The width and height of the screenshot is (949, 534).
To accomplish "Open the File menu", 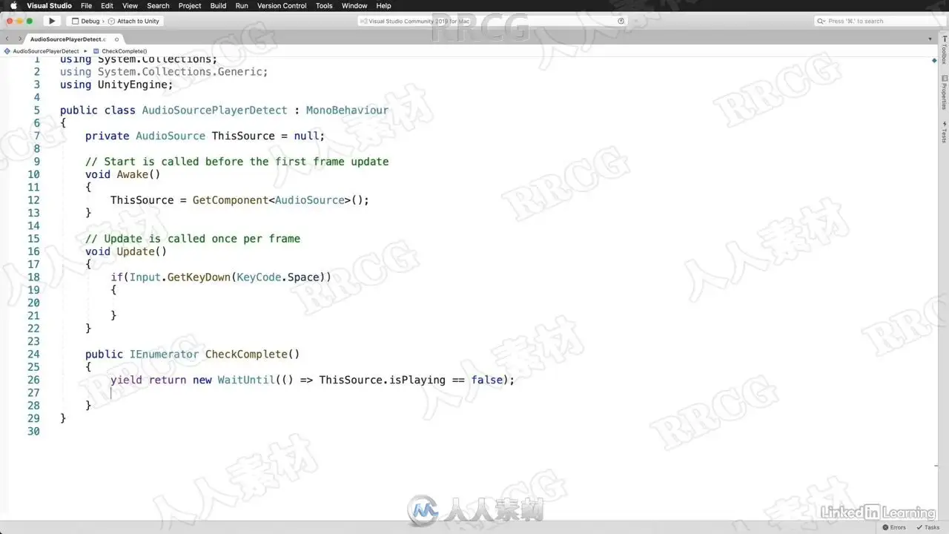I will click(86, 6).
